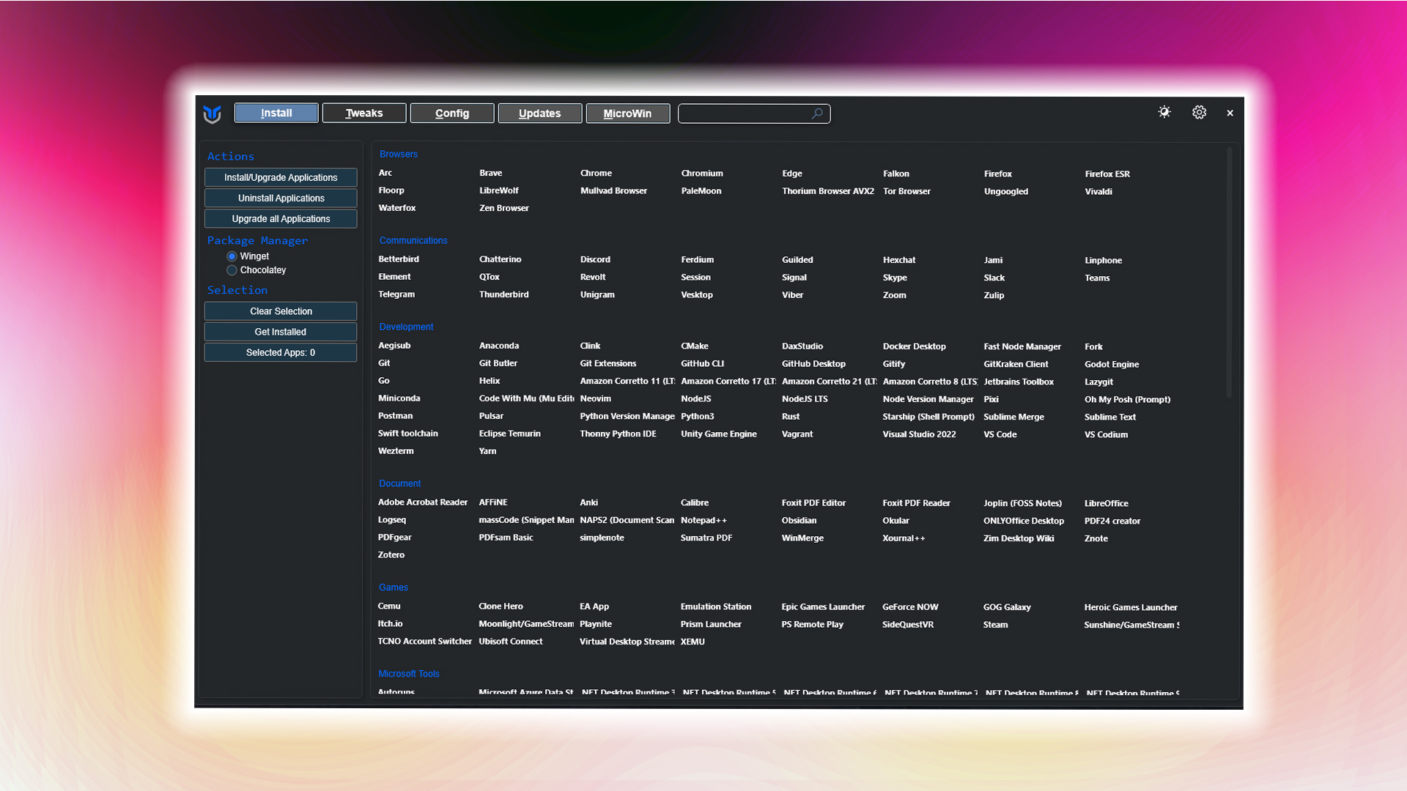Click the app list vertical scrollbar
1407x791 pixels.
coord(1229,272)
